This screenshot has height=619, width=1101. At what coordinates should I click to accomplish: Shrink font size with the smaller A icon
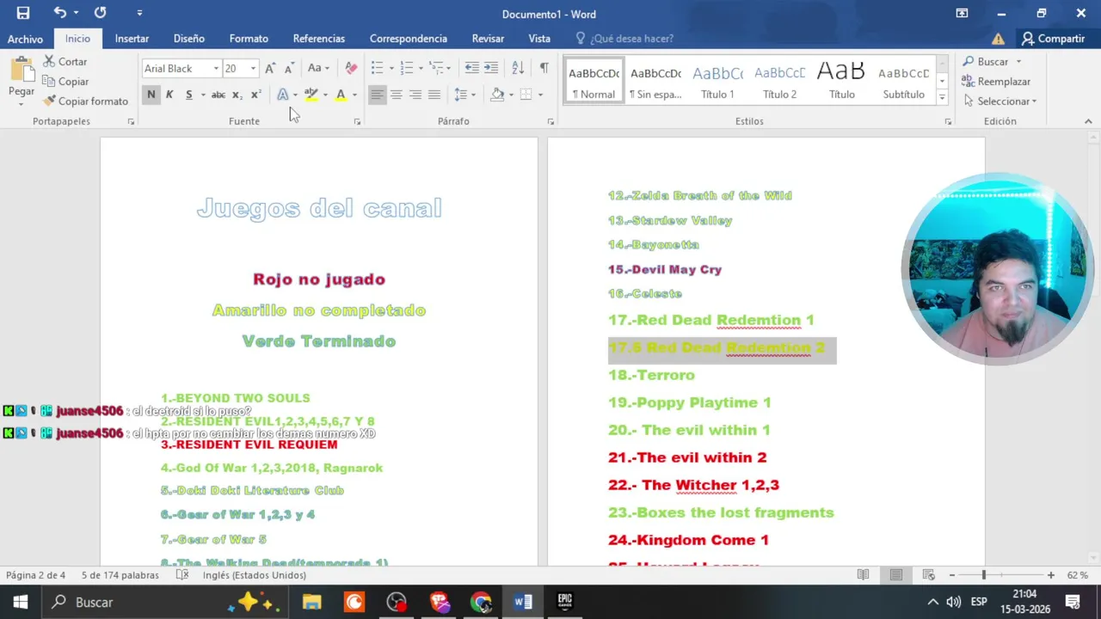coord(289,68)
